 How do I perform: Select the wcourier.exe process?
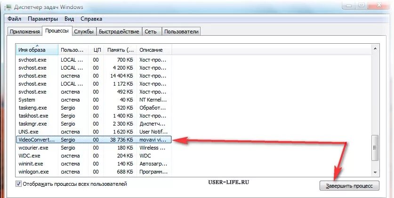[94, 148]
